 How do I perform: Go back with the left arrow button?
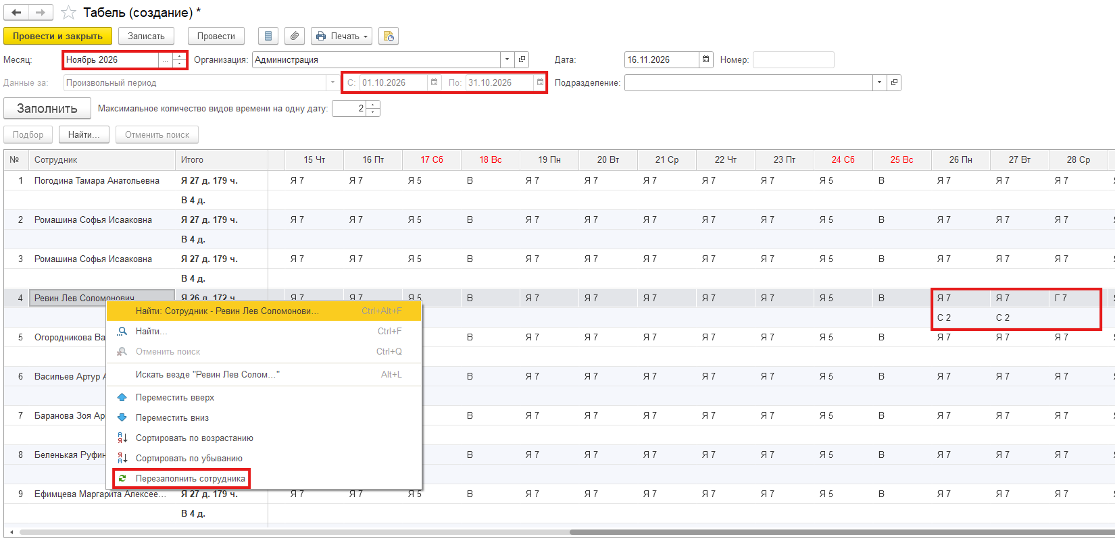click(17, 12)
